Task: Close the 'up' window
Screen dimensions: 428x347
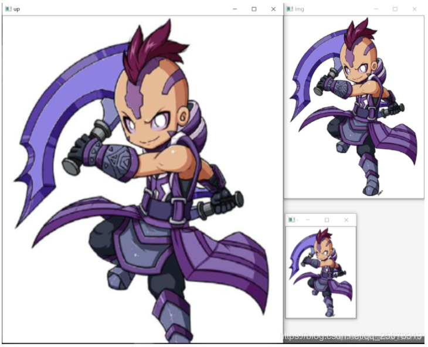Action: coord(273,9)
